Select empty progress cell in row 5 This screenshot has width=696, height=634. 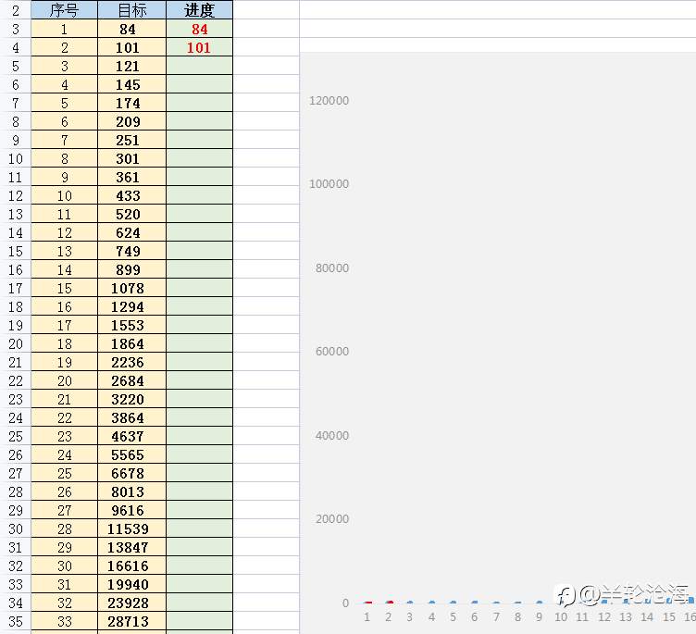[199, 66]
